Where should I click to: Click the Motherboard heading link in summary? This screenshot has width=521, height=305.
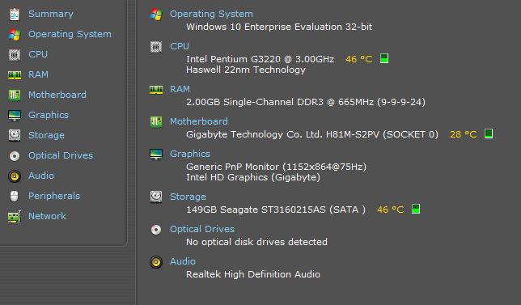pos(199,121)
